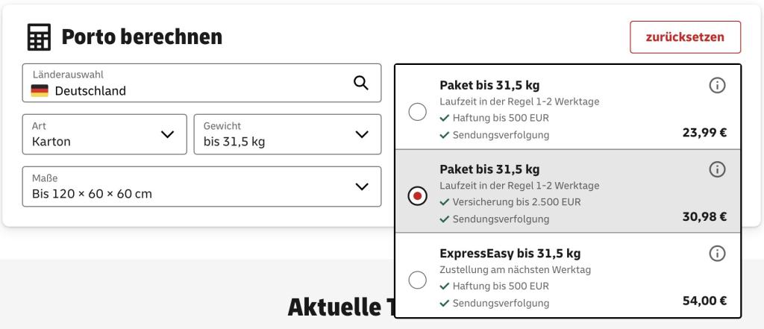Click the calculator icon beside Porto berechnen

pyautogui.click(x=39, y=37)
